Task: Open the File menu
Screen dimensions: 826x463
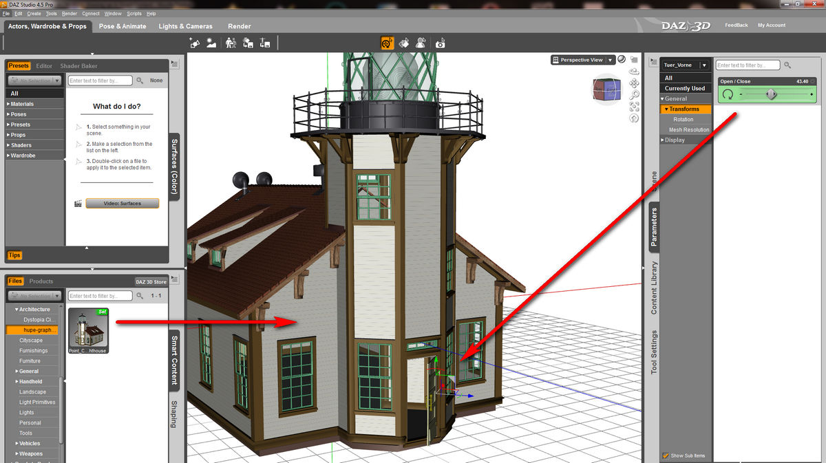Action: click(x=6, y=14)
